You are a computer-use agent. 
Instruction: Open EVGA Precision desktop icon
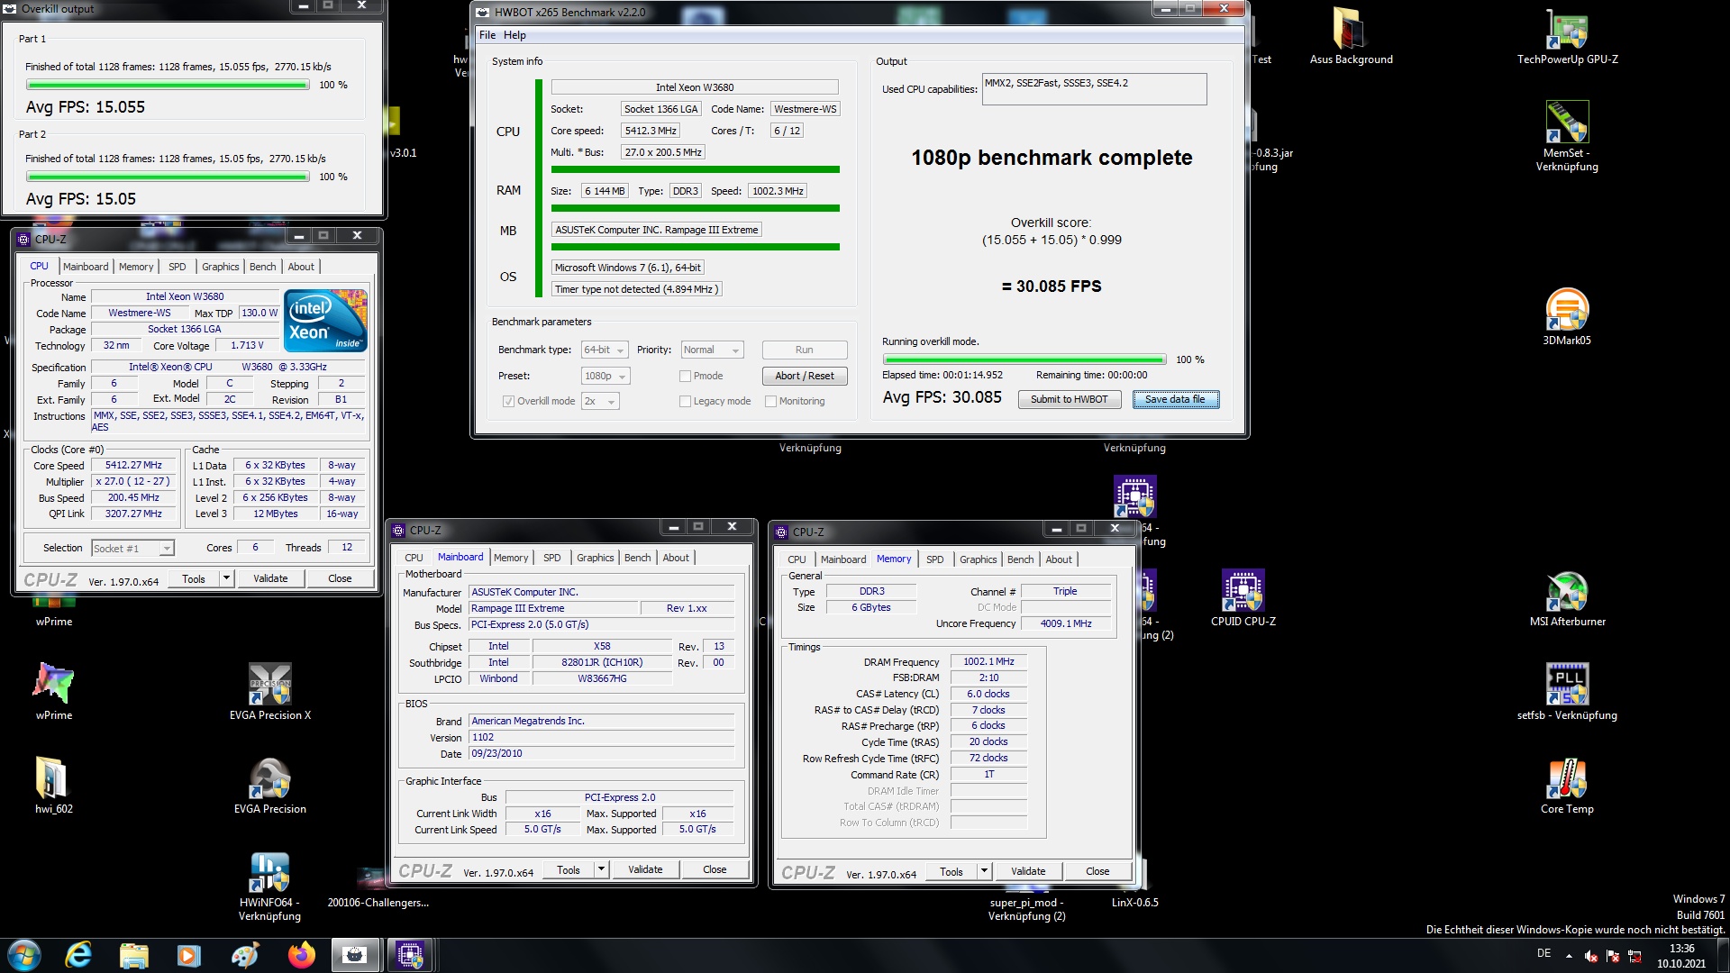[269, 786]
